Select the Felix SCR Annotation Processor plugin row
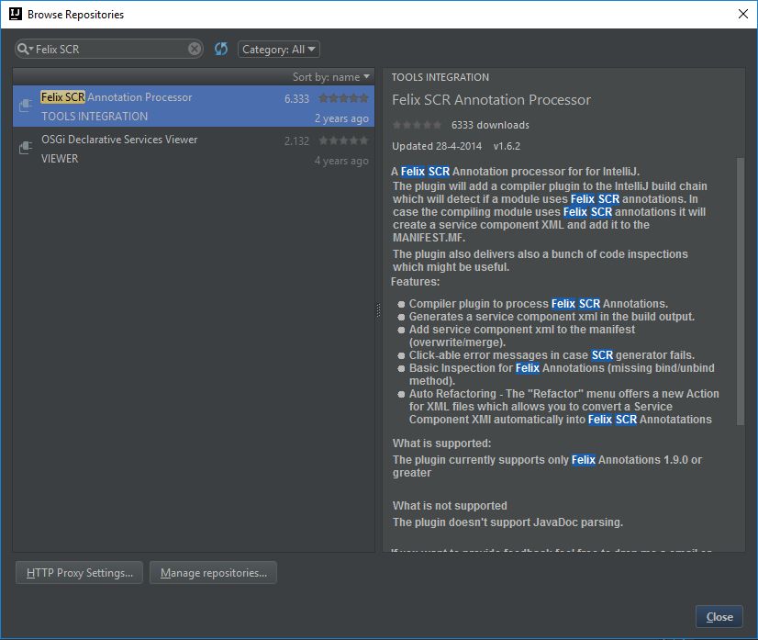Image resolution: width=758 pixels, height=640 pixels. click(x=194, y=107)
